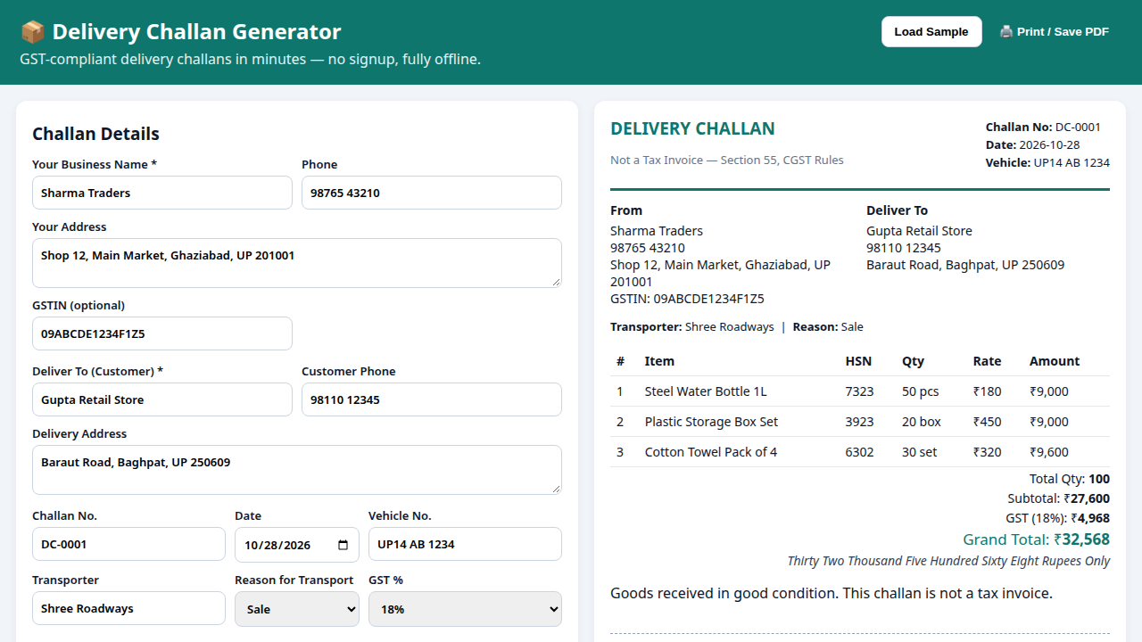Viewport: 1142px width, 642px height.
Task: Edit the Your Address text area
Action: pyautogui.click(x=297, y=263)
